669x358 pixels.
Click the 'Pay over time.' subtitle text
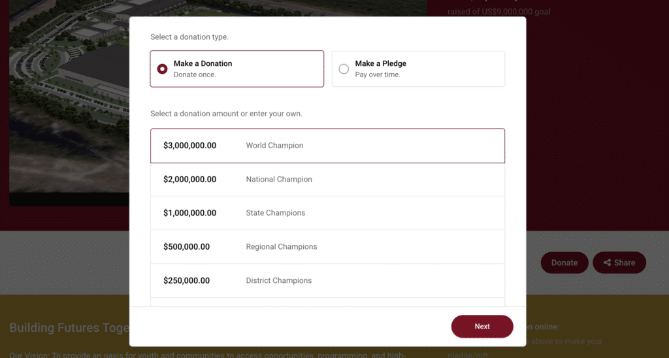(378, 74)
